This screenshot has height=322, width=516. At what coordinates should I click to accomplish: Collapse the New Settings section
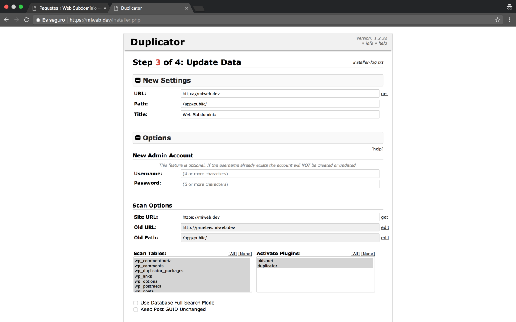point(138,80)
